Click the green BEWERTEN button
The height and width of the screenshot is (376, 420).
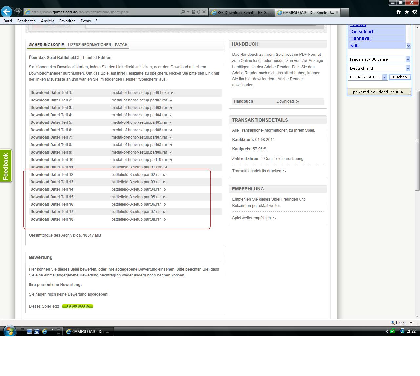[x=78, y=306]
